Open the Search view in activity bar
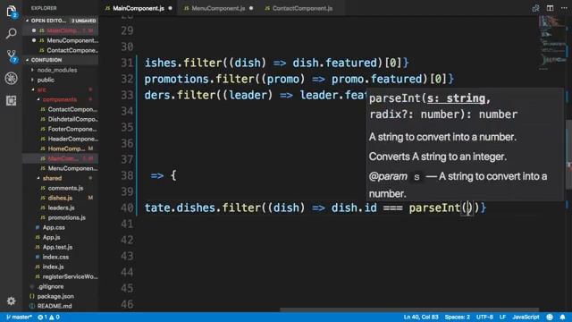Viewport: 572px width, 322px height. point(12,34)
